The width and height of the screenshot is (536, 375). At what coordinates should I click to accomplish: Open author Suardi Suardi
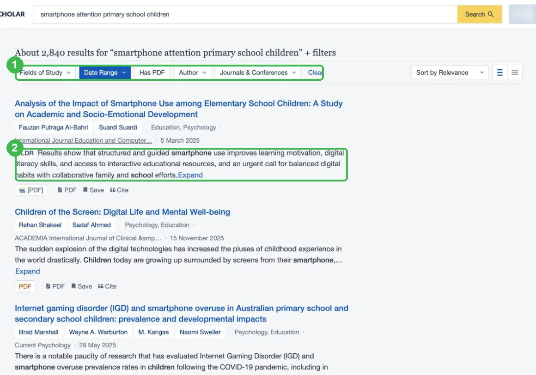pyautogui.click(x=118, y=127)
